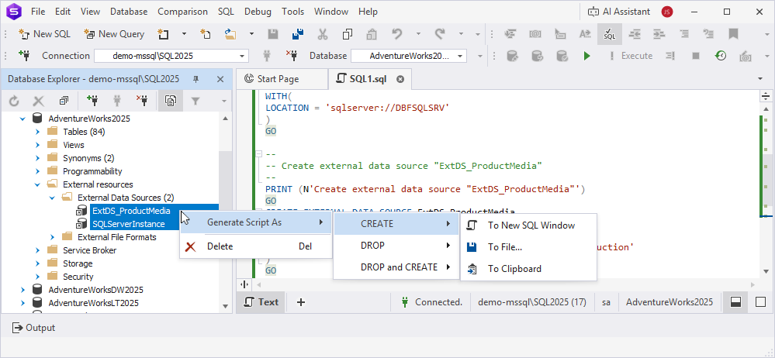Click the Database Explorer scrollbar up arrow
Viewport: 775px width, 358px height.
226,119
